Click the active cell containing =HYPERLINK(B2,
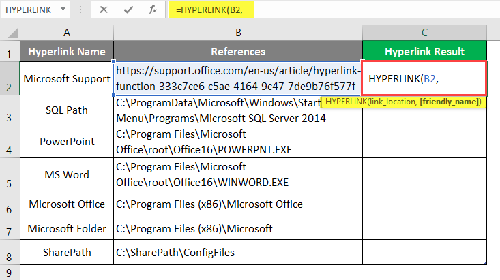 coord(424,78)
